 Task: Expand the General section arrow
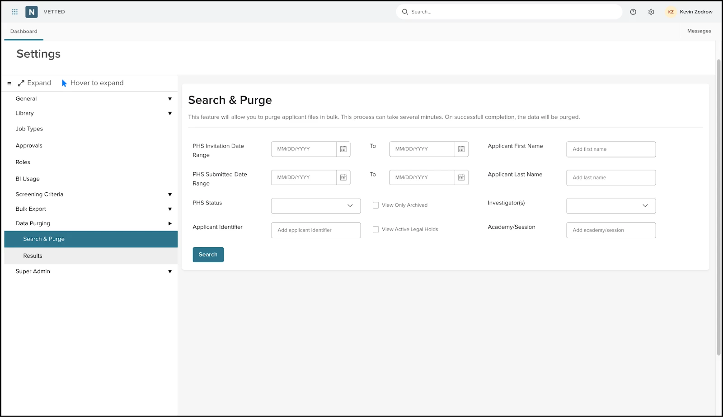(170, 99)
